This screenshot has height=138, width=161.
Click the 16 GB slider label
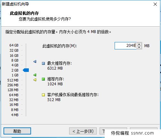point(14,56)
